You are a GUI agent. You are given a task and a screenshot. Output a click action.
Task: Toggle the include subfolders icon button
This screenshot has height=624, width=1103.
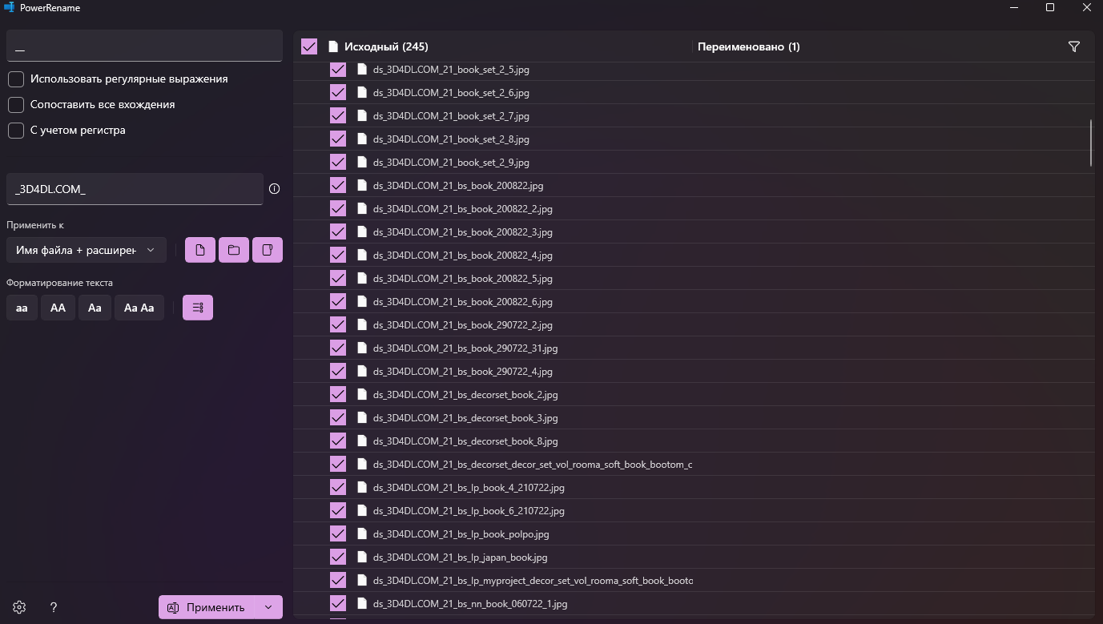click(x=268, y=250)
